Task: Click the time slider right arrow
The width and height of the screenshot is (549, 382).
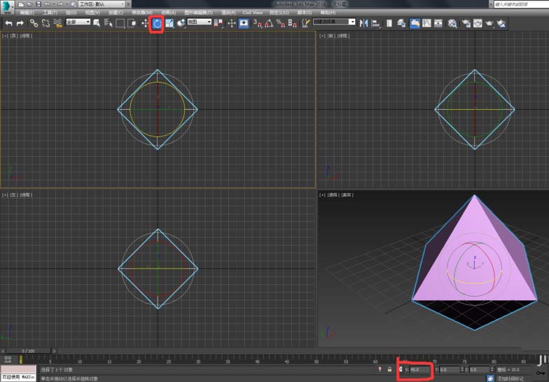Action: 54,351
